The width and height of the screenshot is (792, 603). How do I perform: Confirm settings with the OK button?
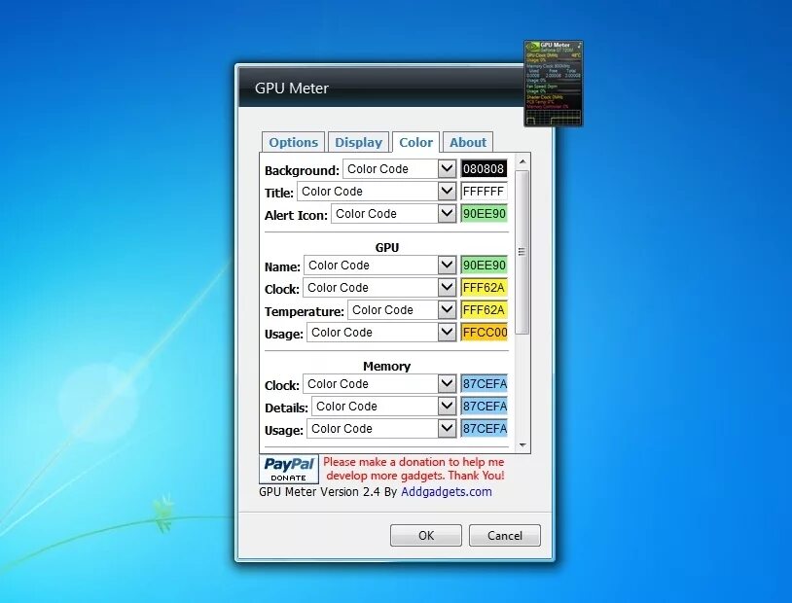click(426, 535)
